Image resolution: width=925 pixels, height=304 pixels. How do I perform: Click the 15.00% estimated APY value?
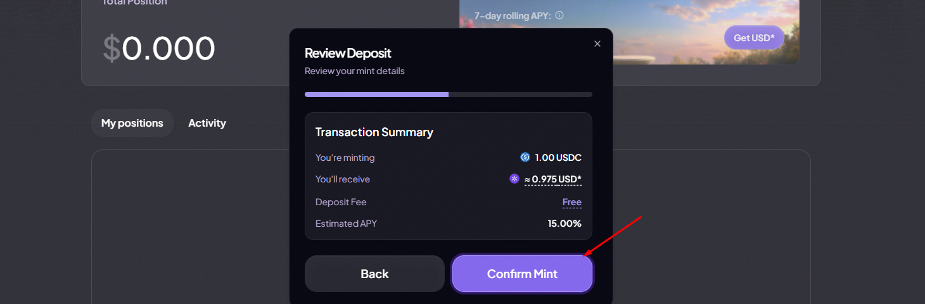click(565, 224)
